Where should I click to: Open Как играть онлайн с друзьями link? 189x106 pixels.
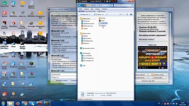[152, 35]
